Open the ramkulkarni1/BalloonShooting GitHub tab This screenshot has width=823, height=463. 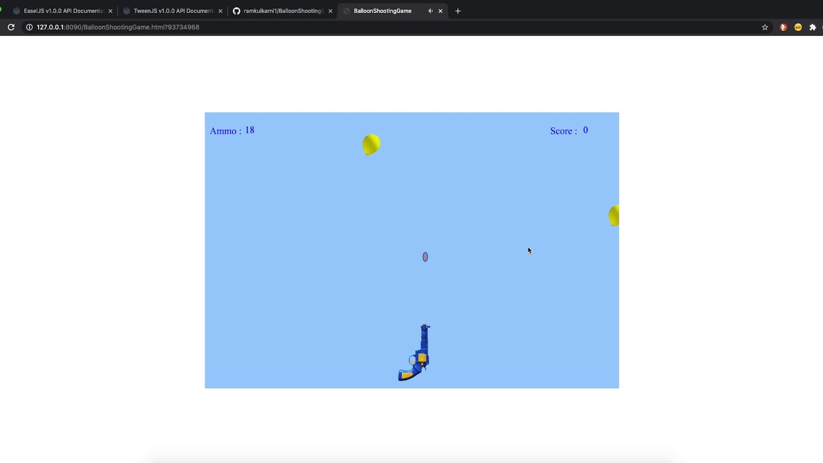click(282, 11)
